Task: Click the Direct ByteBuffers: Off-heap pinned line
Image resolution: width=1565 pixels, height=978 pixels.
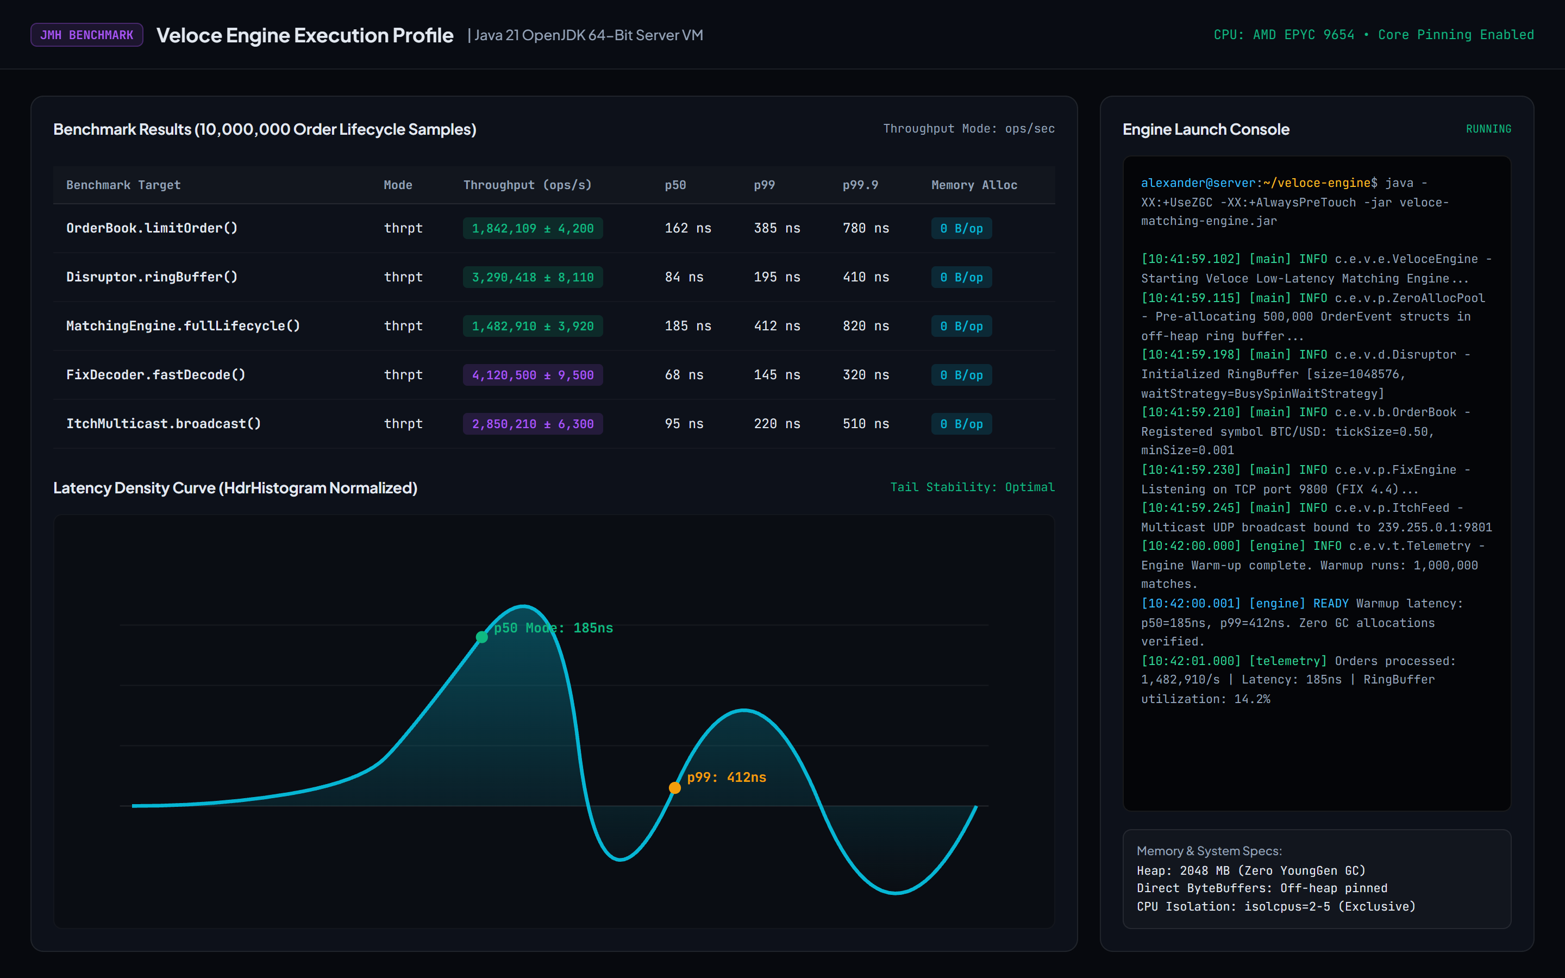Action: (x=1262, y=889)
